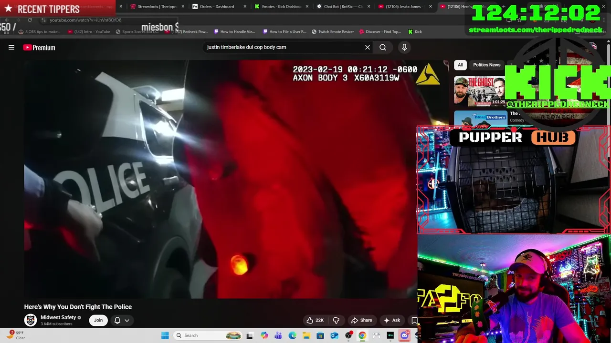Click the video title 'Here's Why You Don't Fight The Police'
611x343 pixels.
click(x=78, y=307)
